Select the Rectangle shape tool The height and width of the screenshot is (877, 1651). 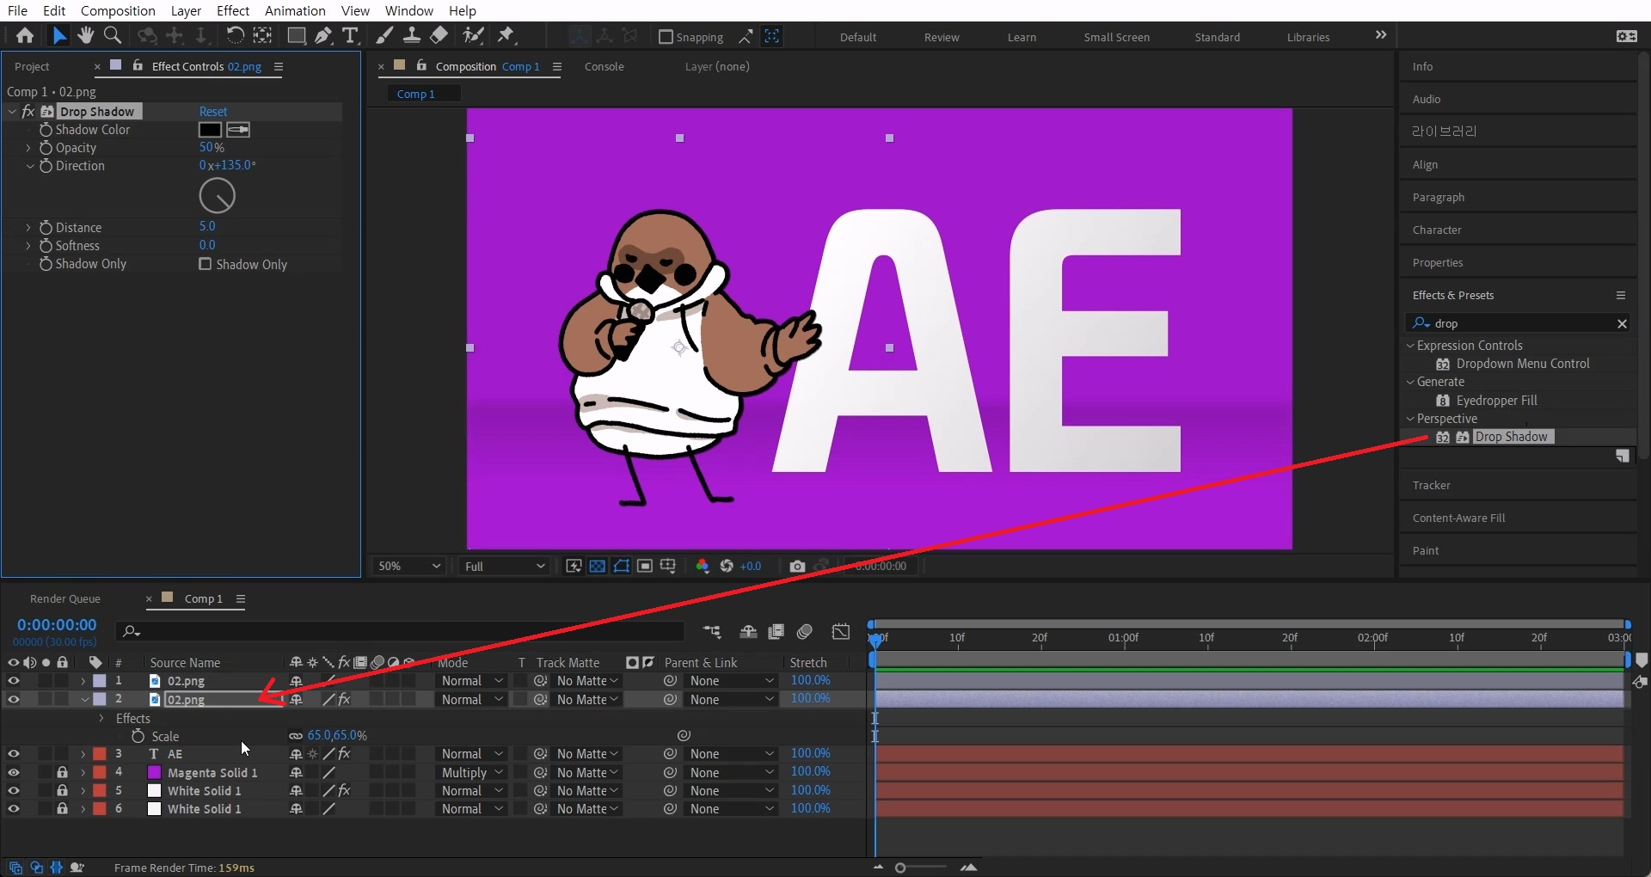[296, 35]
